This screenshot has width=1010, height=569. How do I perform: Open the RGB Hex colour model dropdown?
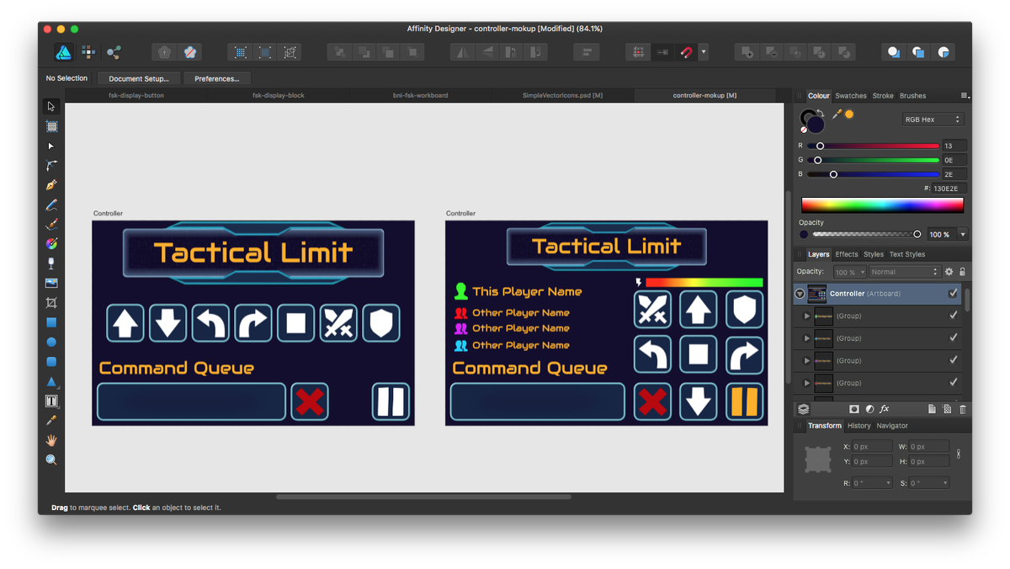tap(932, 120)
